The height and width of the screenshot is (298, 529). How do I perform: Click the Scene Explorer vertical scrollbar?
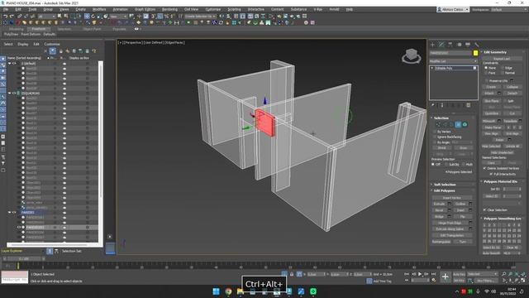(x=100, y=151)
